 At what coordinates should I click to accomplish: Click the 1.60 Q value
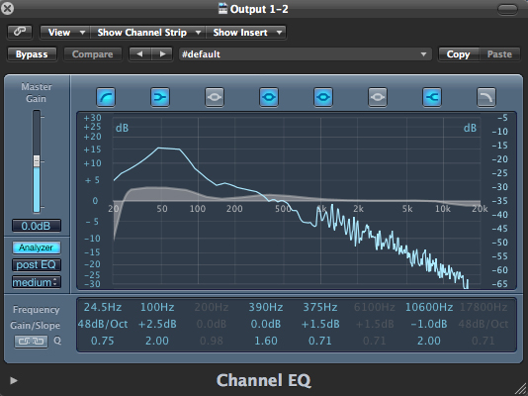[266, 341]
